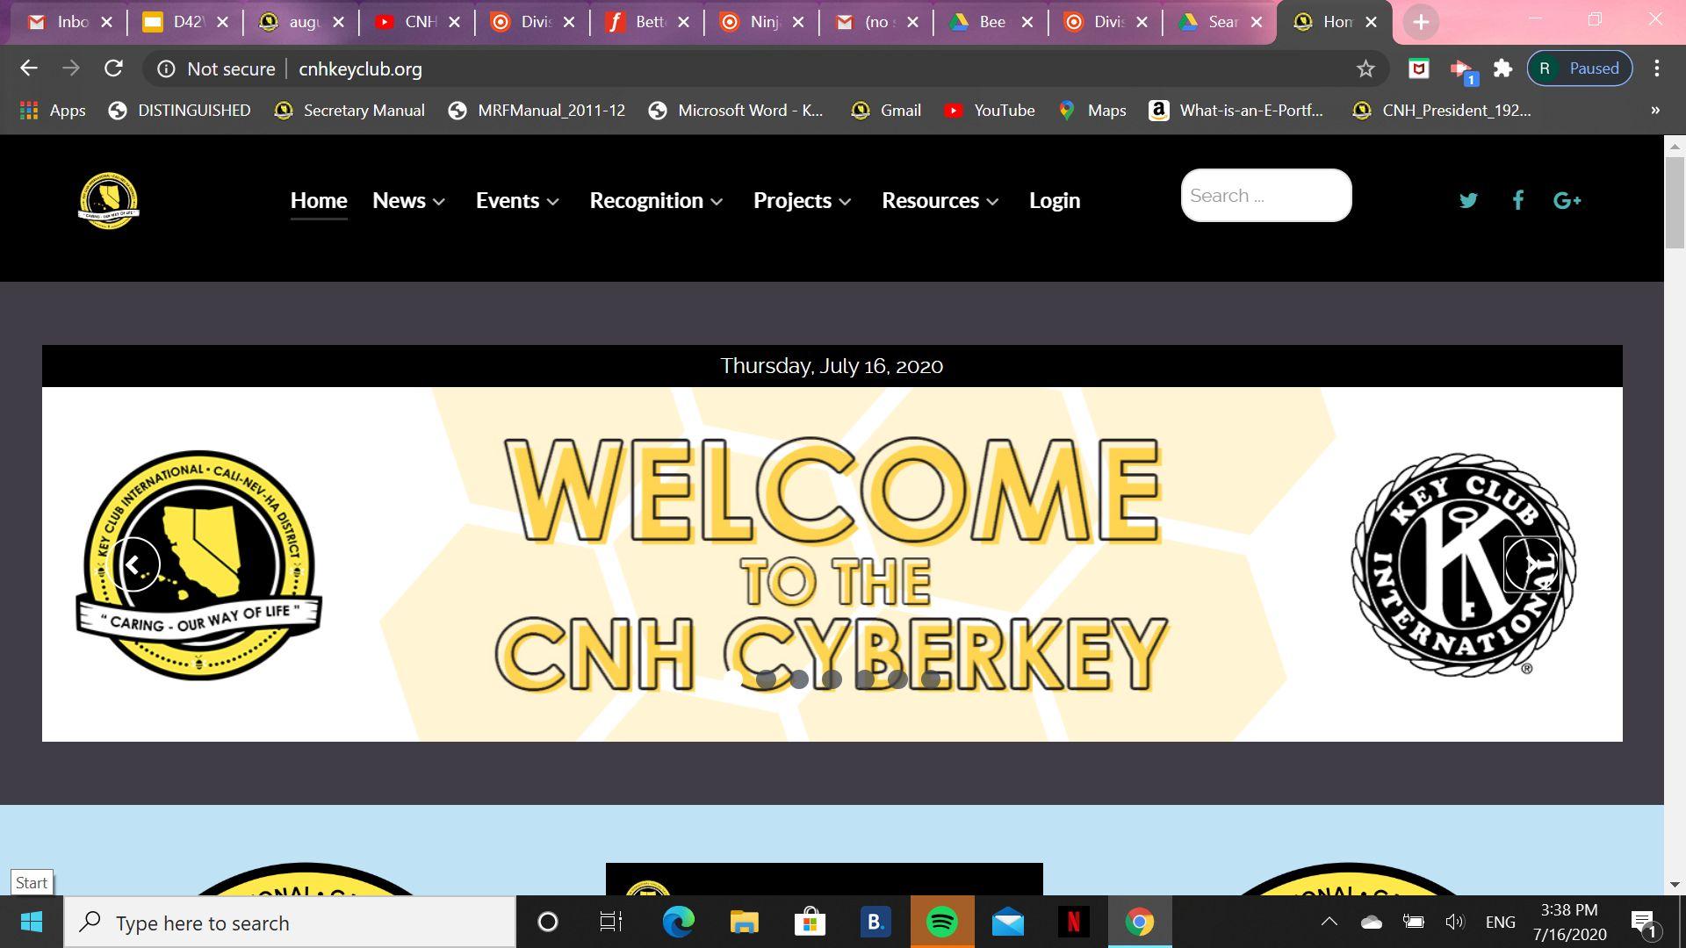Click the CNH Key Club logo in header
Viewport: 1686px width, 948px height.
click(x=109, y=201)
